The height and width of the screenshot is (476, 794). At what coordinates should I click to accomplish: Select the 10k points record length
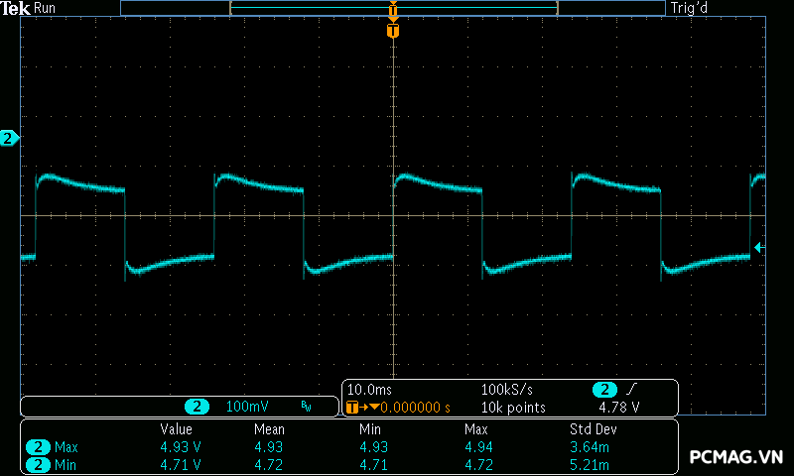coord(513,408)
